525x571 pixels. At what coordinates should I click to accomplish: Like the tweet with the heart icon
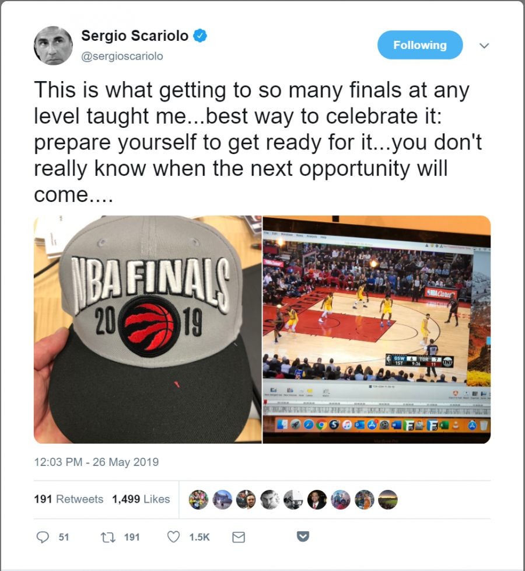(173, 537)
